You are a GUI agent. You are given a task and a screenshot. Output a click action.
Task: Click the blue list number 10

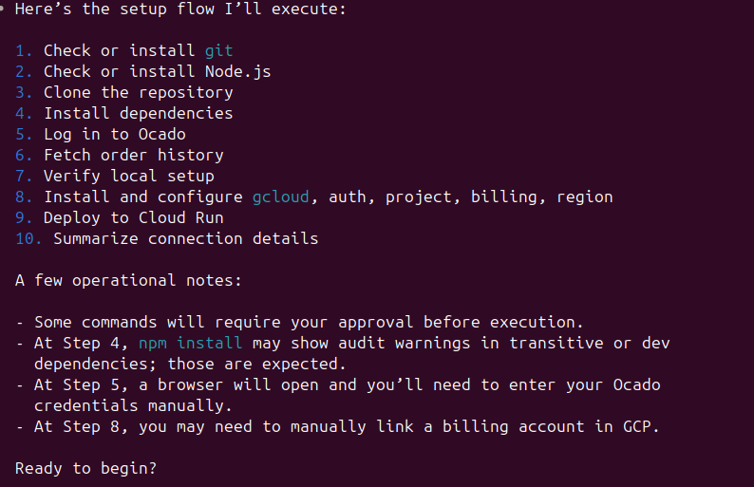28,238
